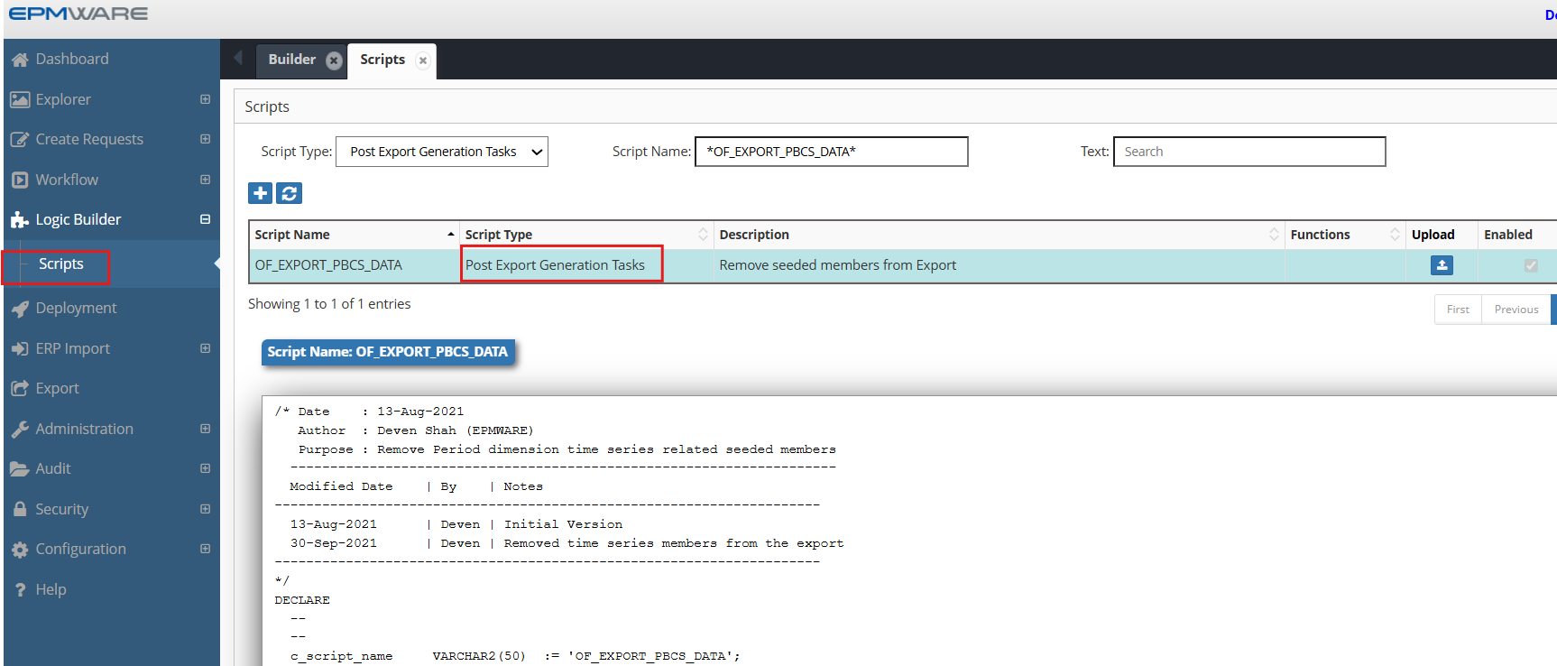Expand the Audit menu
Viewport: 1557px width, 666px height.
pyautogui.click(x=205, y=468)
